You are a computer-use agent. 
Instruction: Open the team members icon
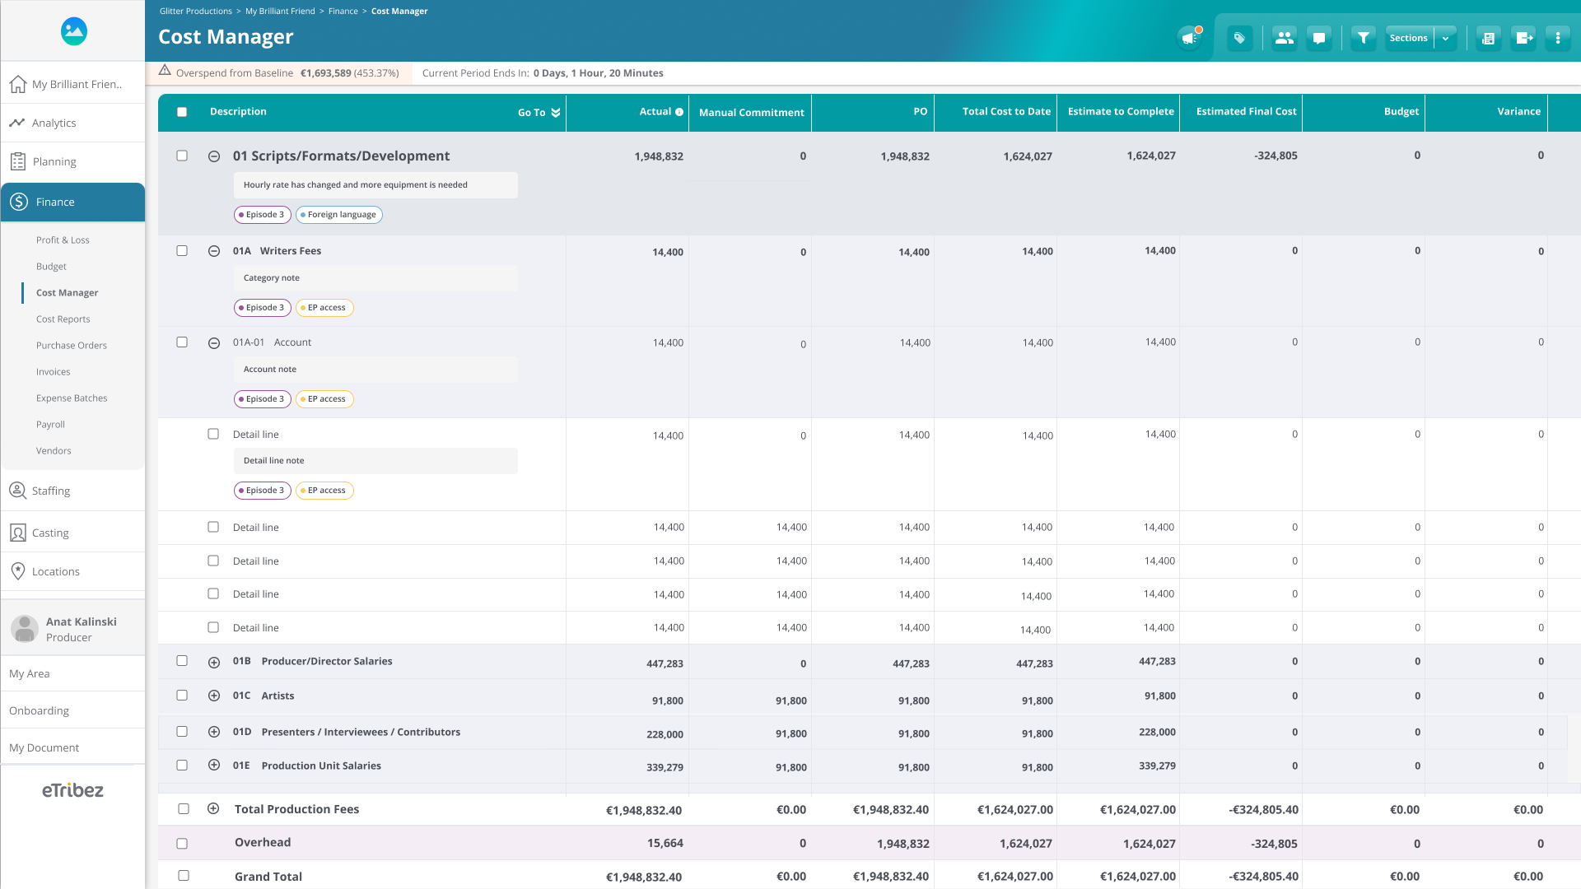[1284, 38]
